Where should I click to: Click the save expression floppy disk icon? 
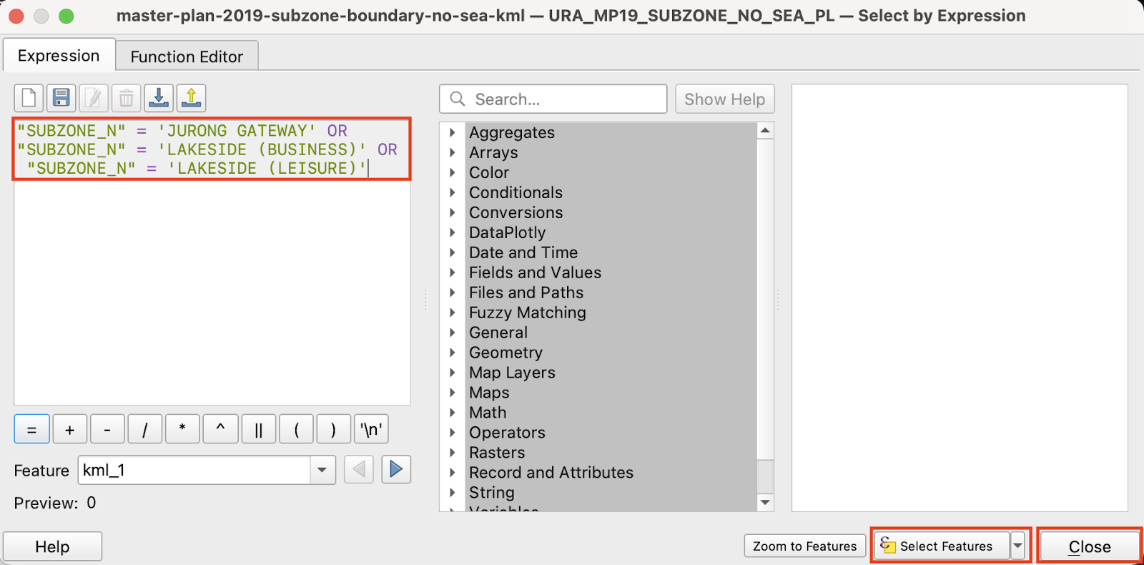(x=61, y=98)
